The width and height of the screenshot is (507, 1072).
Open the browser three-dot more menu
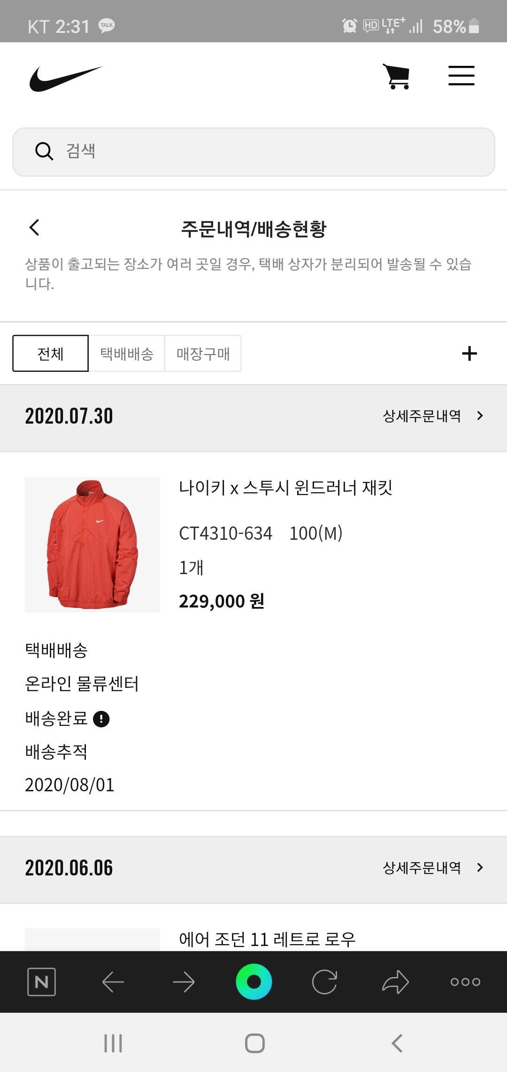pyautogui.click(x=465, y=982)
